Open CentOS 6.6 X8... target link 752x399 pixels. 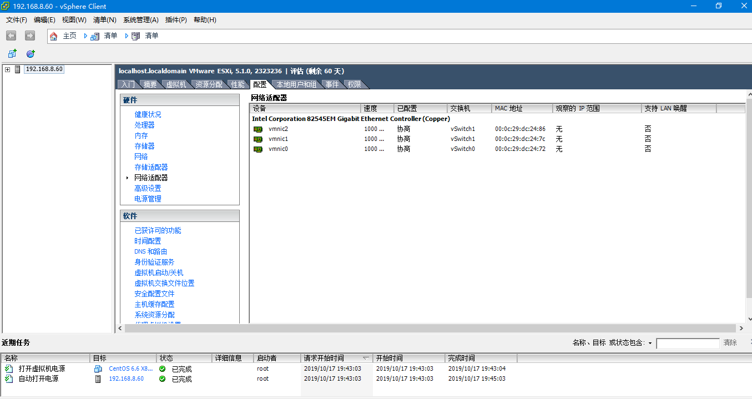[x=130, y=368]
